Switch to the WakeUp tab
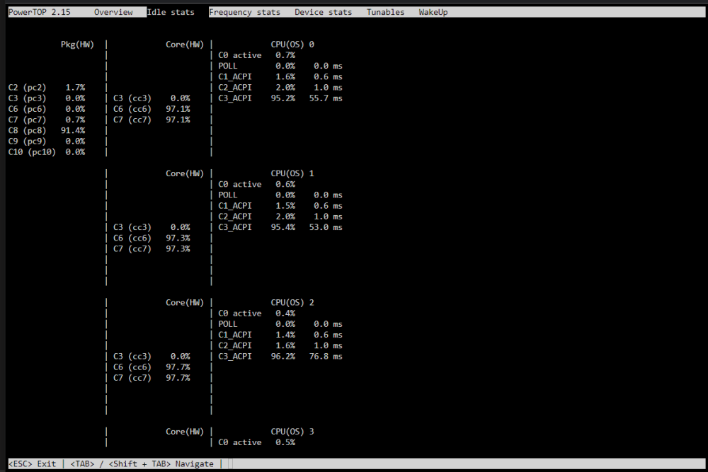Viewport: 708px width, 472px height. pos(433,12)
